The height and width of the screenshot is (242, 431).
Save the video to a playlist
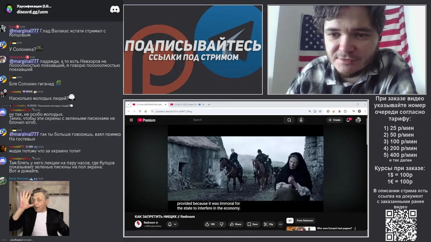click(252, 224)
